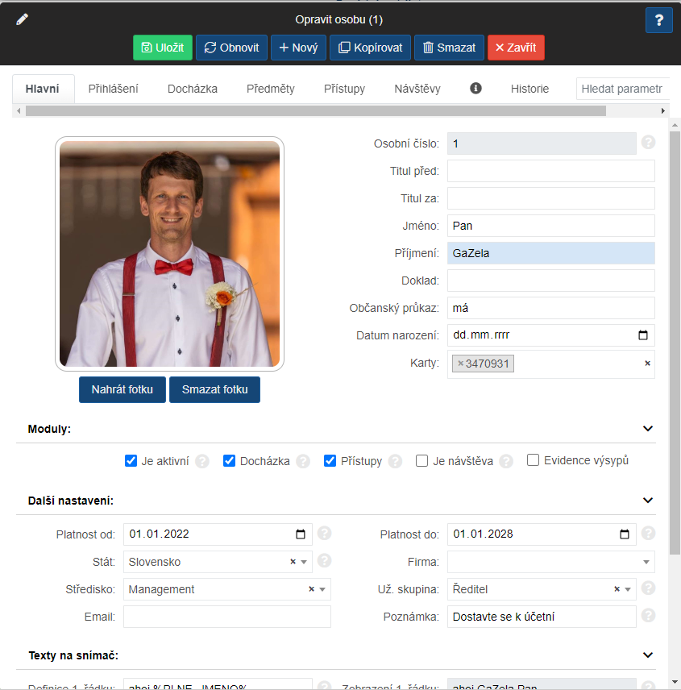The height and width of the screenshot is (690, 681).
Task: Clear the Středisko Management selection
Action: 311,589
